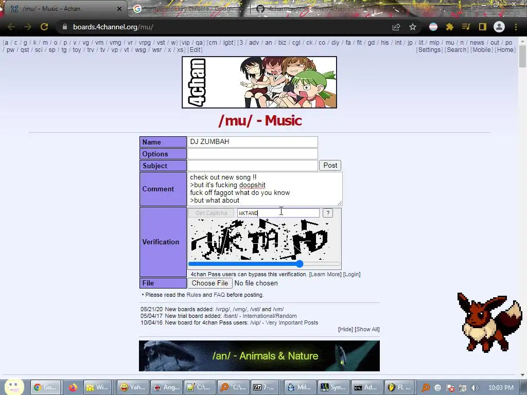Share this page using the share icon
The height and width of the screenshot is (395, 527).
[x=396, y=27]
